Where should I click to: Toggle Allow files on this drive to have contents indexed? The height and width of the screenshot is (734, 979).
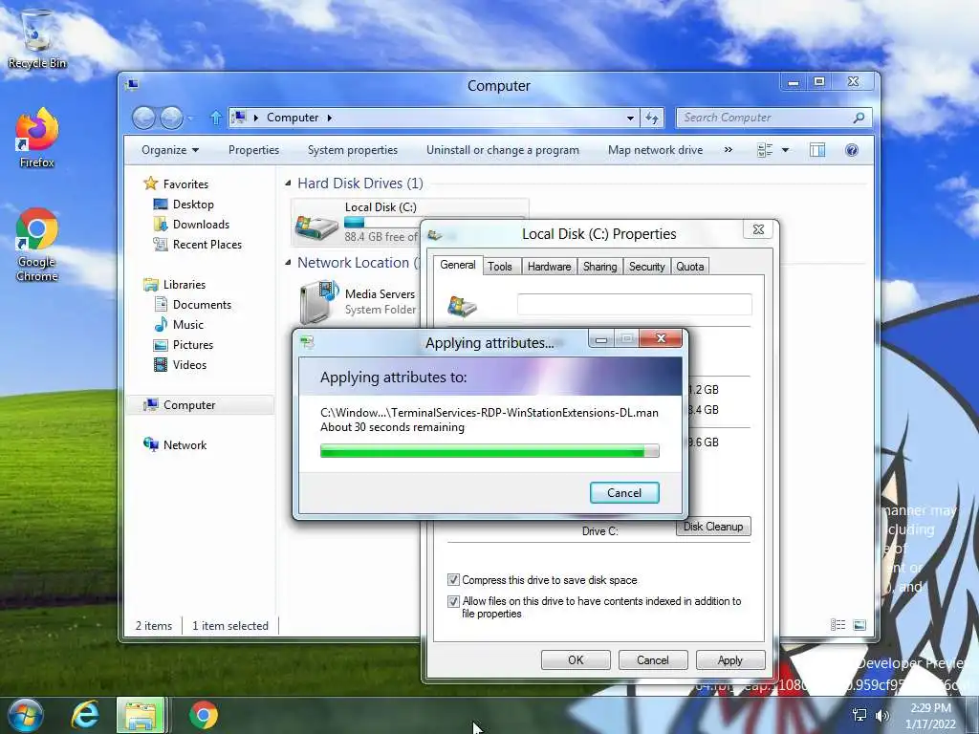coord(453,602)
